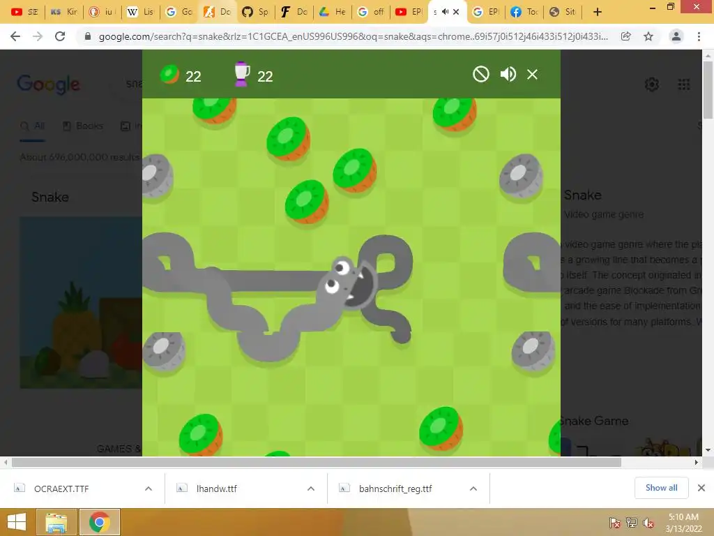Close the snake game overlay
714x536 pixels.
[532, 74]
